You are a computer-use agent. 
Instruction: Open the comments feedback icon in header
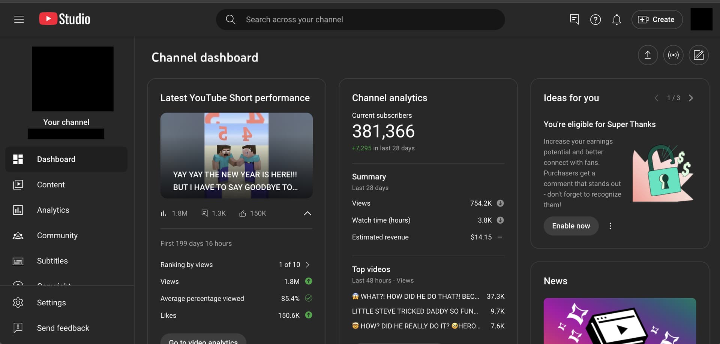pyautogui.click(x=574, y=19)
